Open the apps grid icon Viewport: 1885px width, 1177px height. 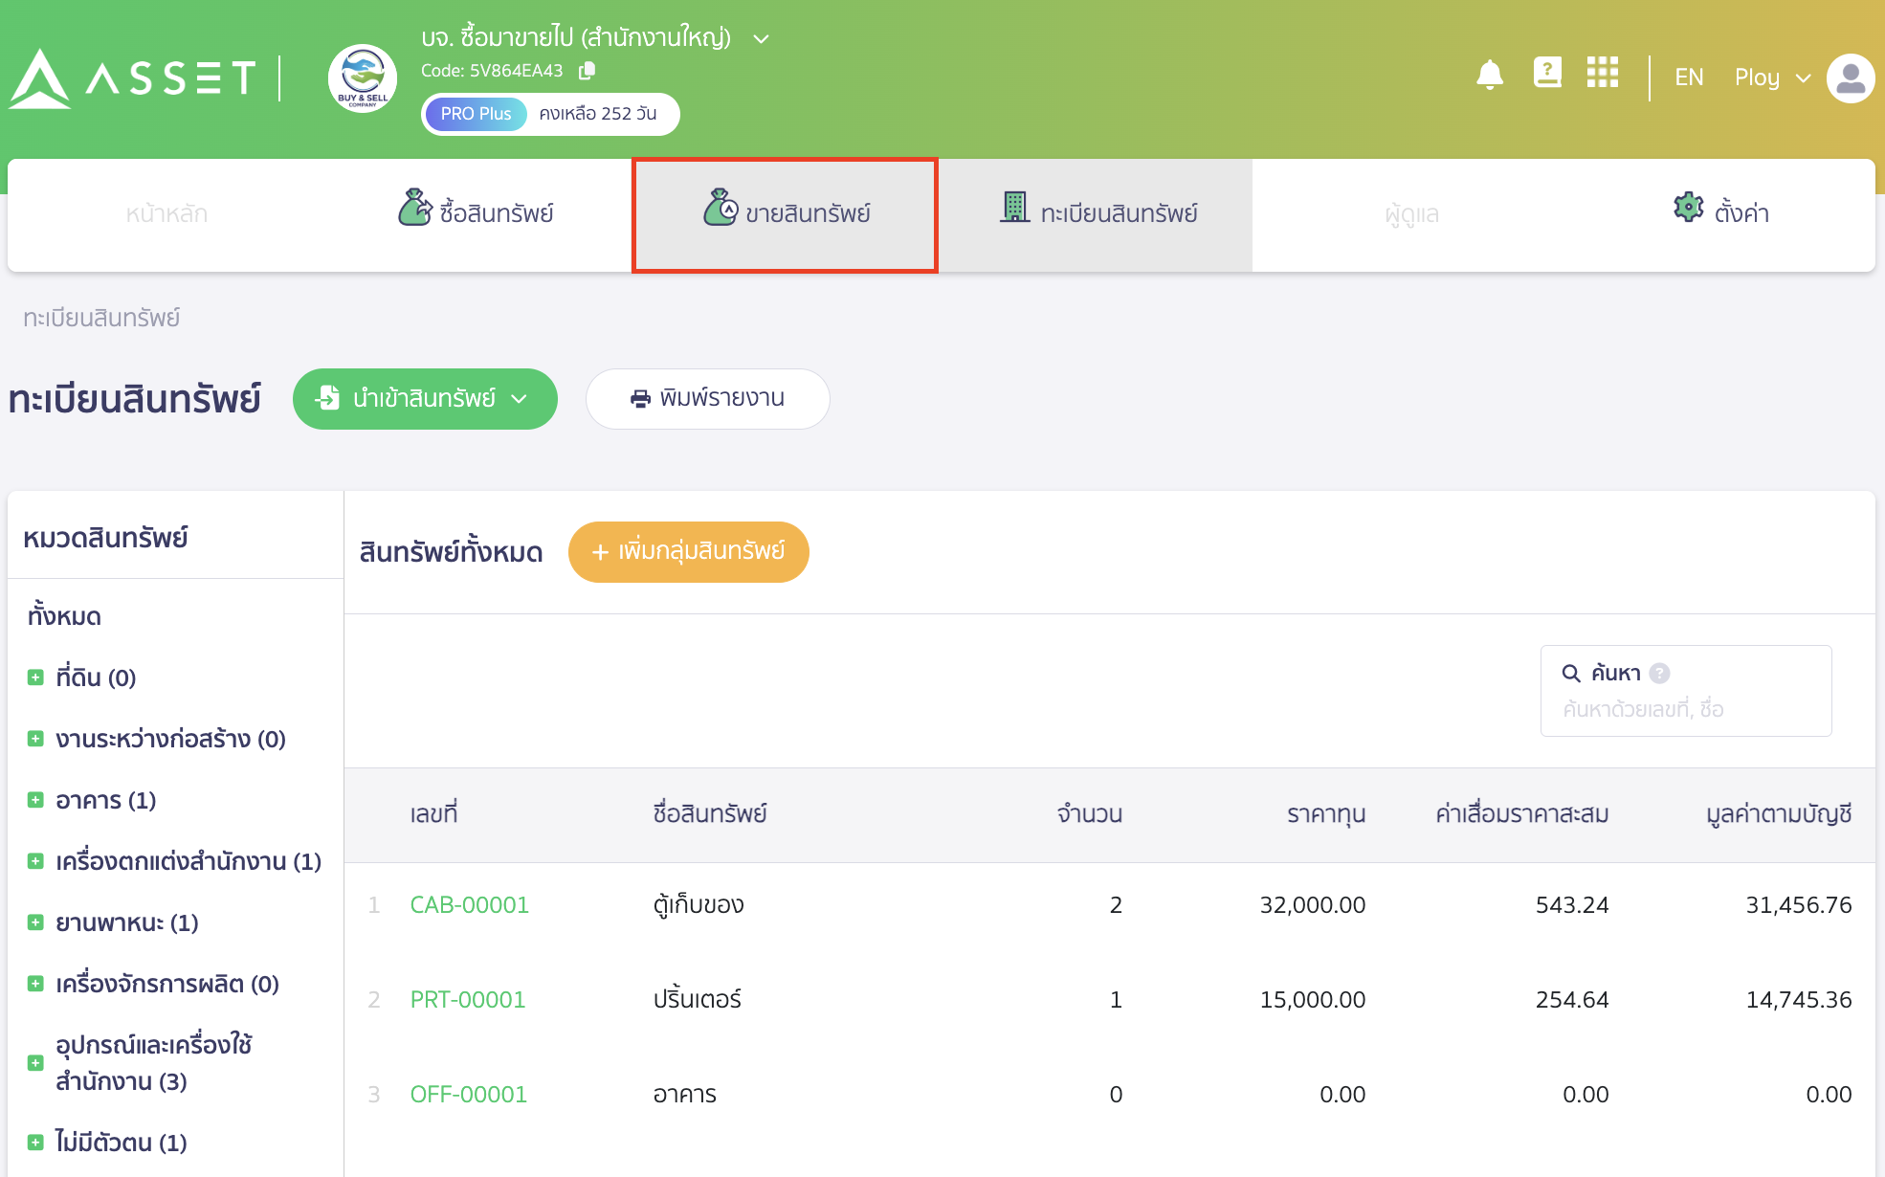[x=1603, y=73]
